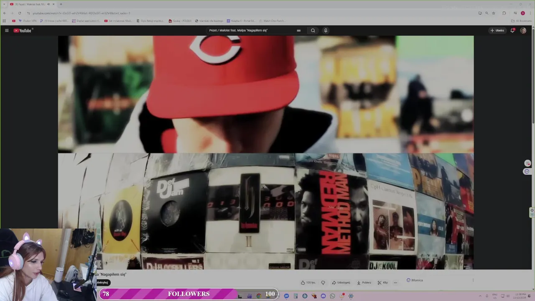Open media control icon in Chrome toolbar
Image resolution: width=535 pixels, height=301 pixels.
tap(515, 13)
